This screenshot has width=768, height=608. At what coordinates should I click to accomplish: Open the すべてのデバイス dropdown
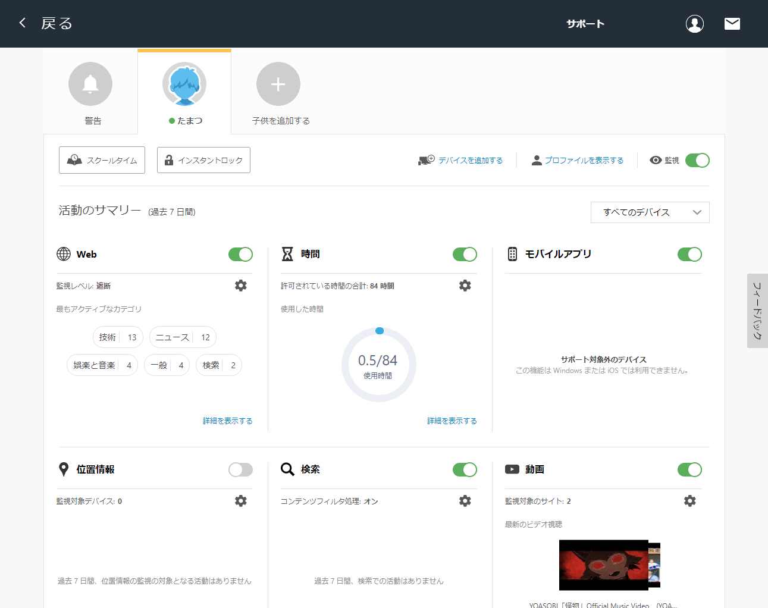click(x=650, y=212)
